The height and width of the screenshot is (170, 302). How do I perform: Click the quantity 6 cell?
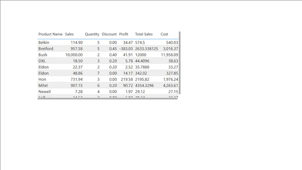click(x=99, y=85)
